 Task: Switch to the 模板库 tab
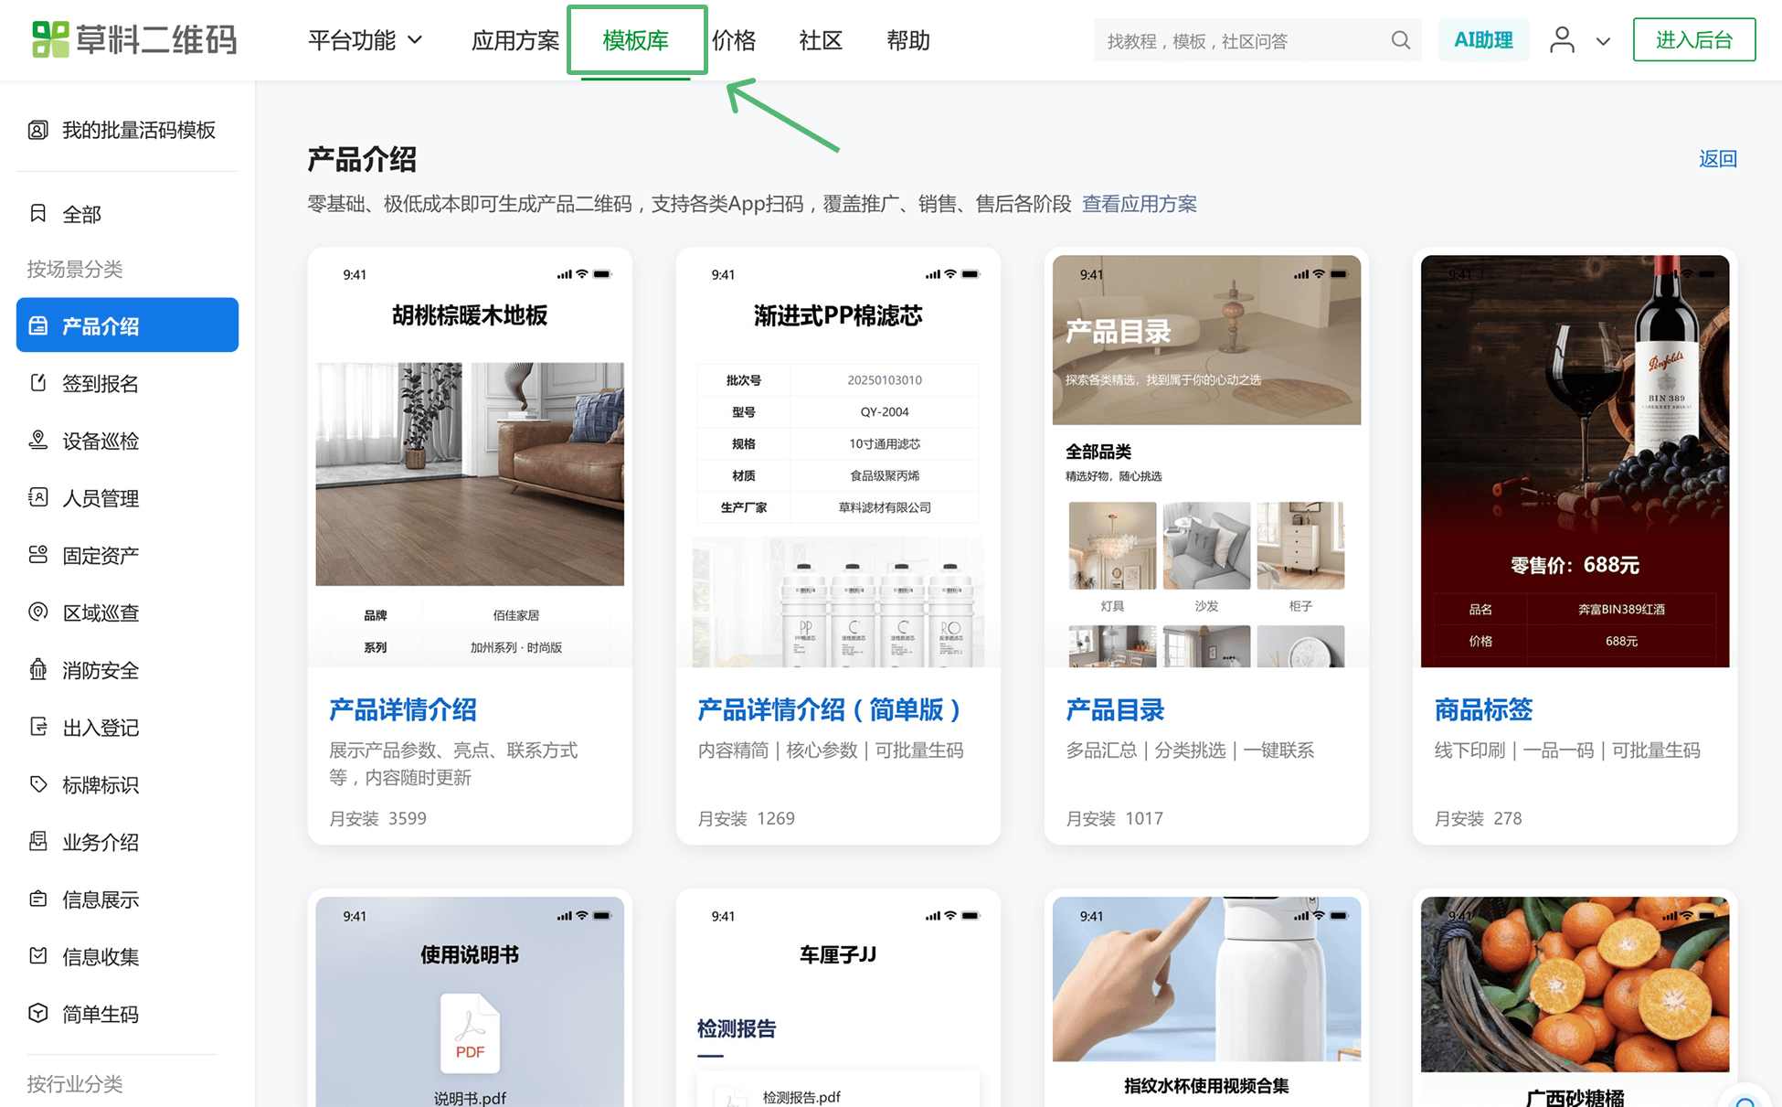636,40
